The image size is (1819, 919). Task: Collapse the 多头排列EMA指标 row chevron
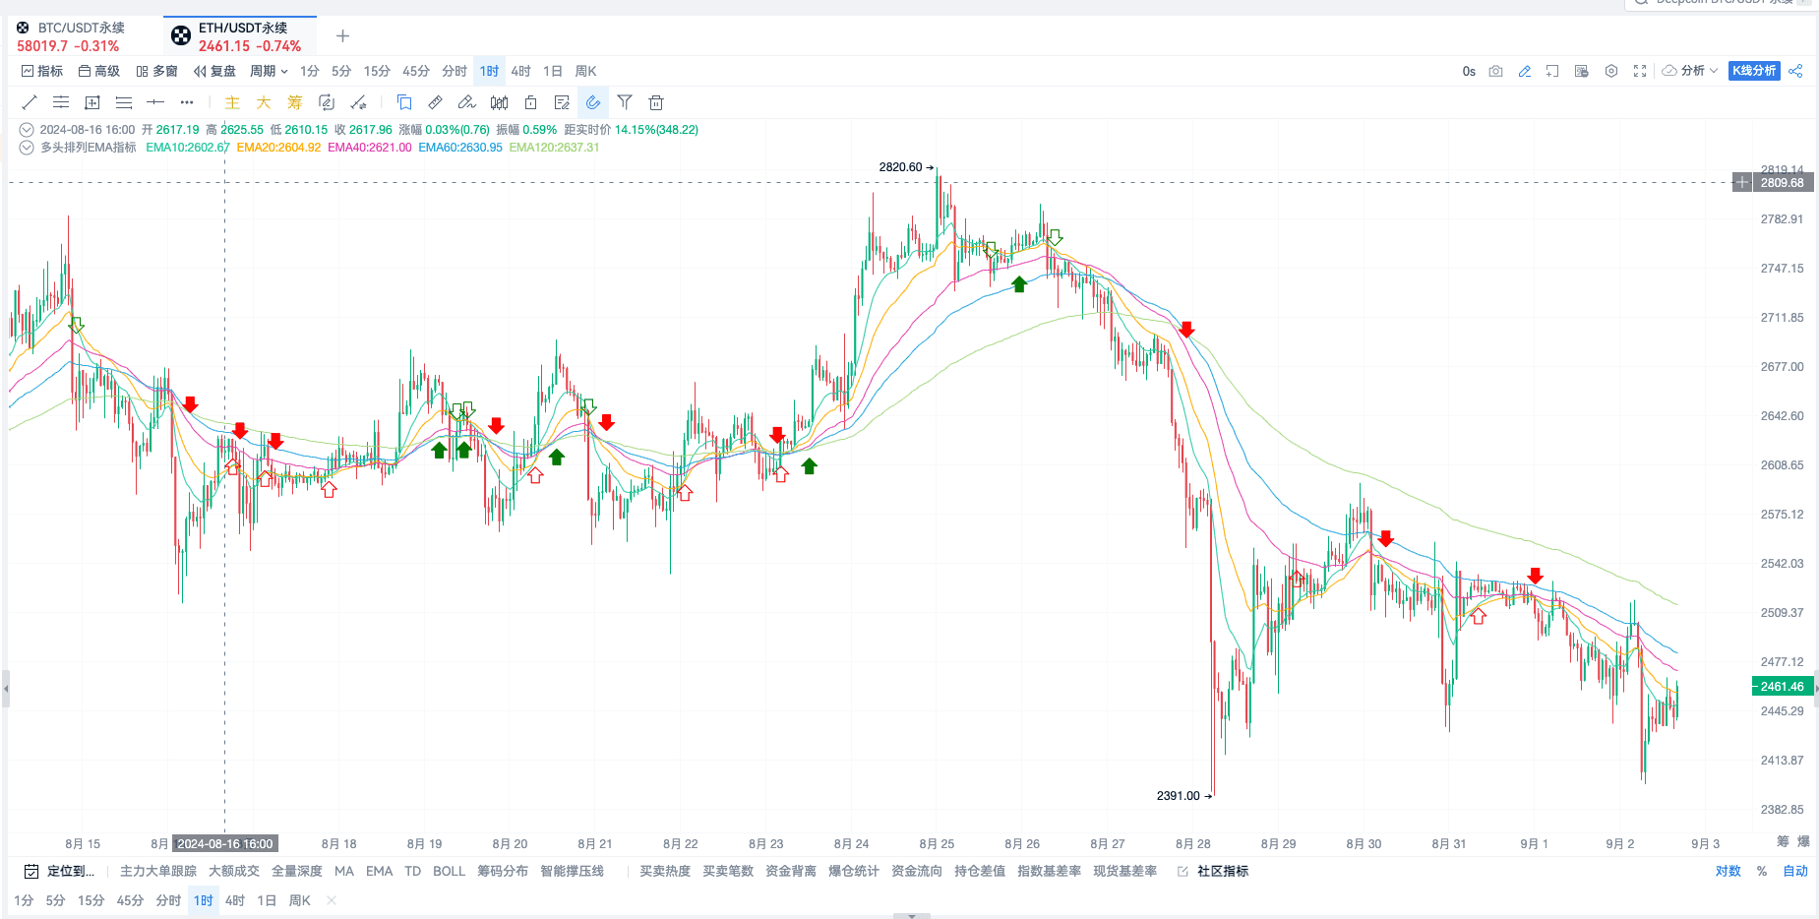(x=27, y=148)
